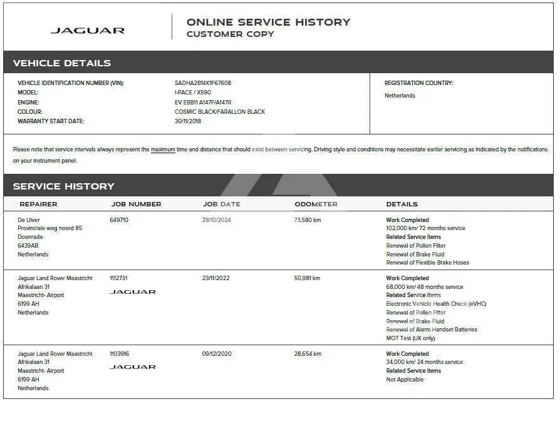Click the 'WARRANTY START DATE:' label
The image size is (560, 439).
[x=51, y=121]
